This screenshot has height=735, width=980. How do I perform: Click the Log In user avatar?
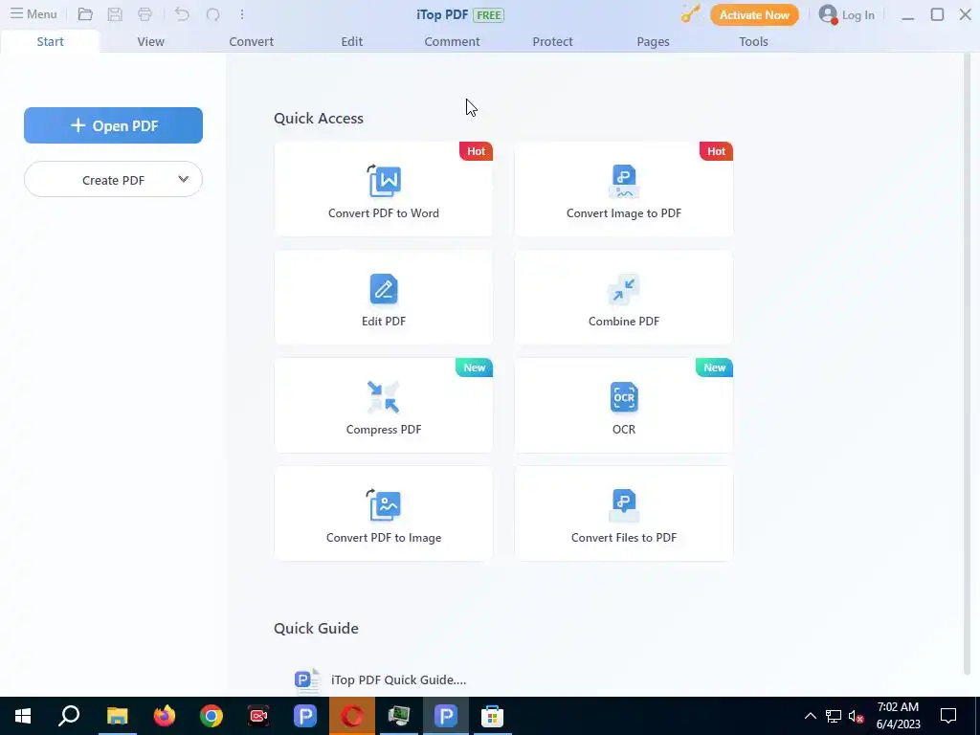828,14
